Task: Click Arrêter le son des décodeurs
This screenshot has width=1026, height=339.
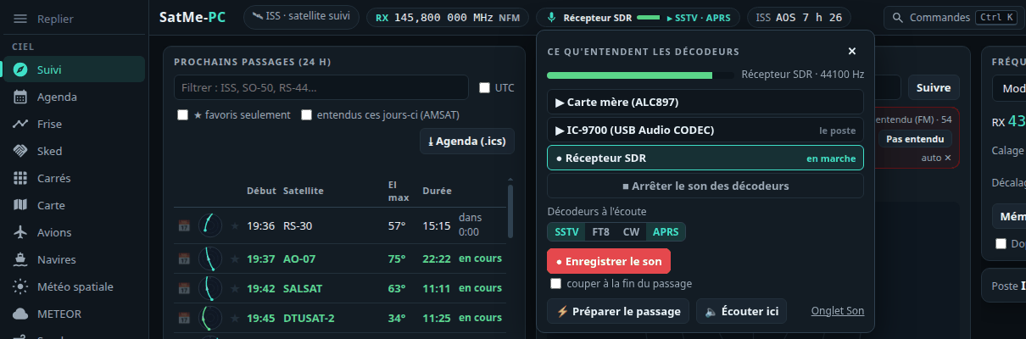Action: pos(705,186)
